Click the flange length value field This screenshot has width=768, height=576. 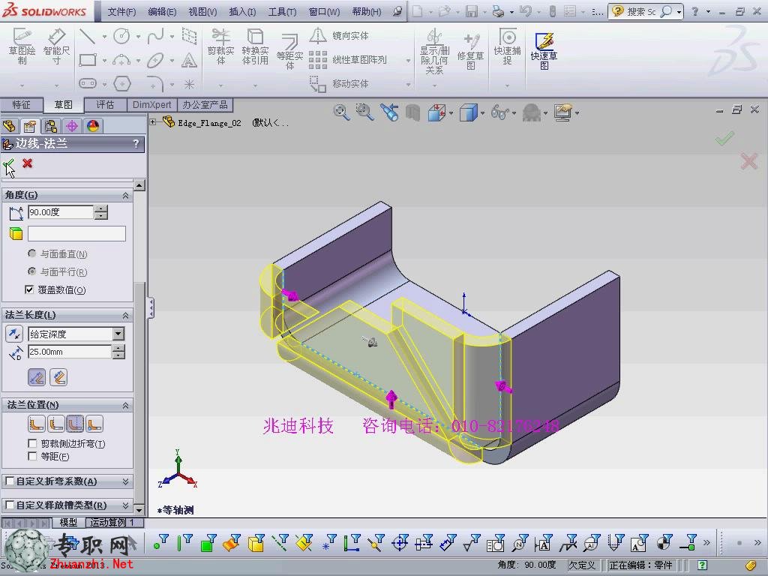(x=70, y=352)
